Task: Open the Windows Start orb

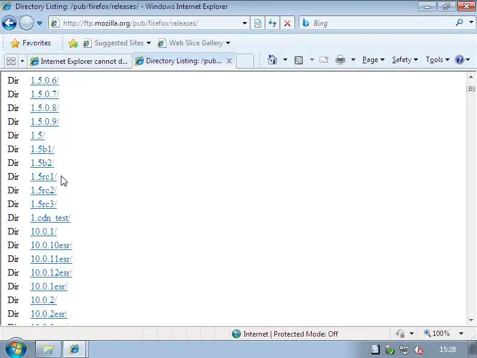Action: [16, 348]
